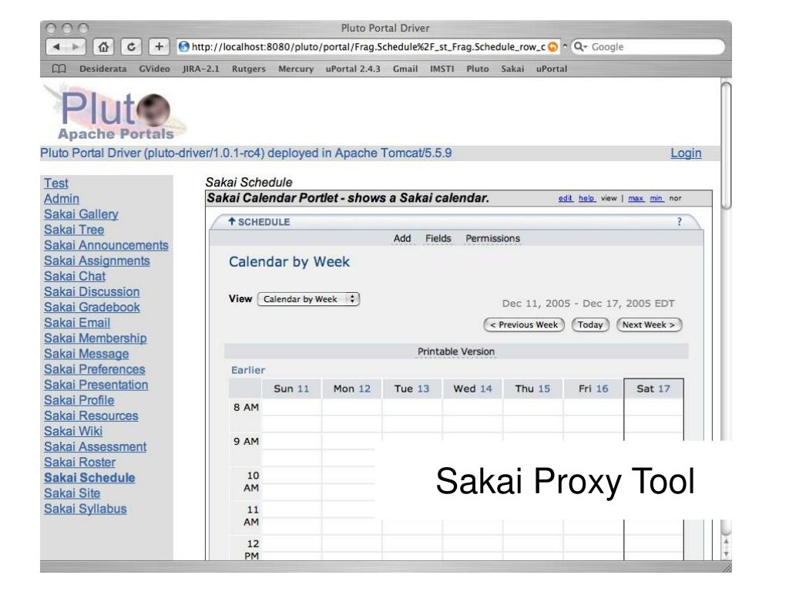Open the Mercury bookmark
Image resolution: width=789 pixels, height=592 pixels.
[296, 69]
